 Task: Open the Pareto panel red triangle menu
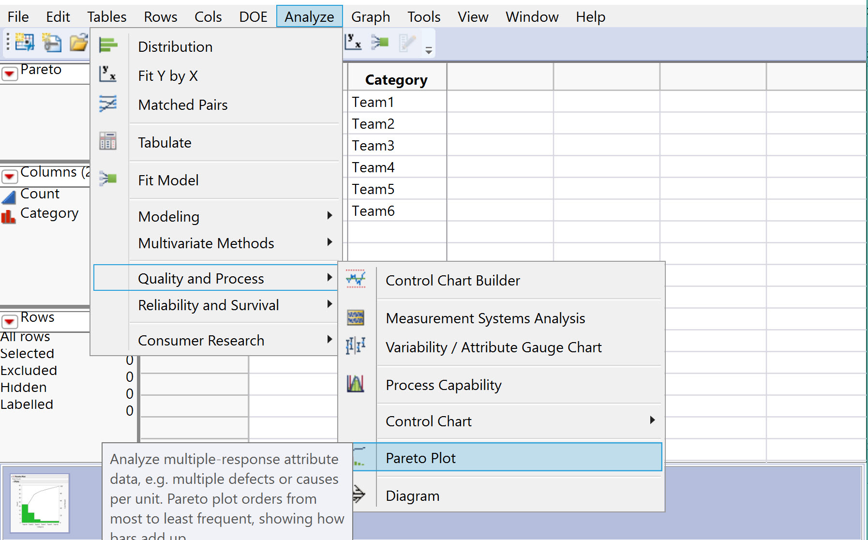click(9, 74)
